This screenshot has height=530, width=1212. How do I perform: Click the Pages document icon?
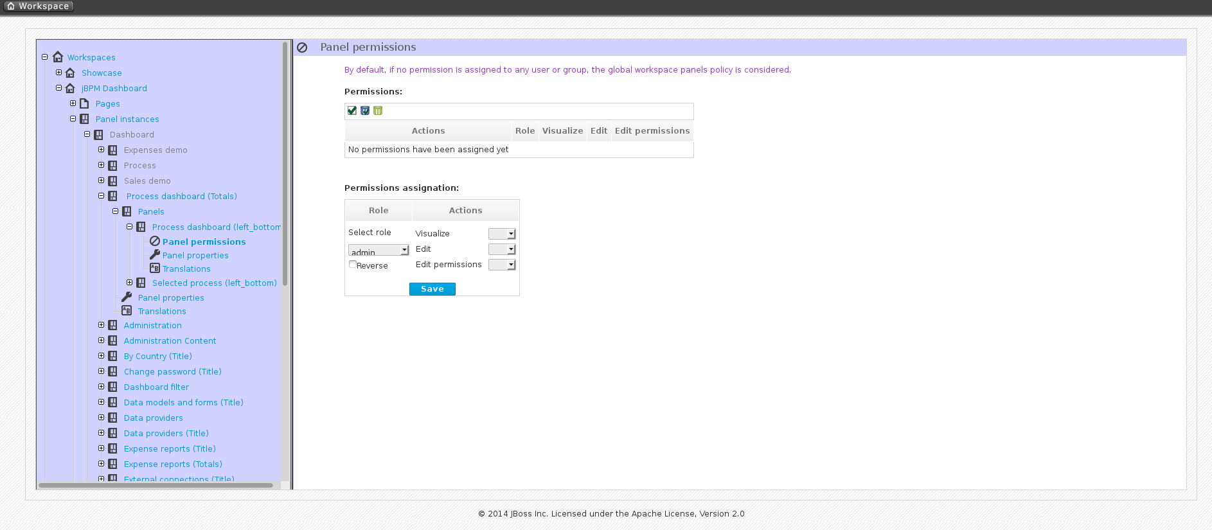(84, 103)
